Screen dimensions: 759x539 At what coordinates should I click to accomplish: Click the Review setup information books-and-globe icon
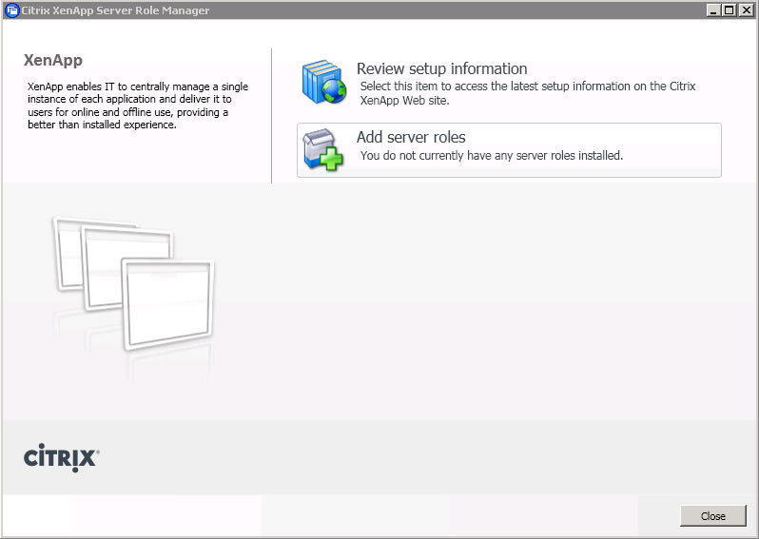coord(324,83)
